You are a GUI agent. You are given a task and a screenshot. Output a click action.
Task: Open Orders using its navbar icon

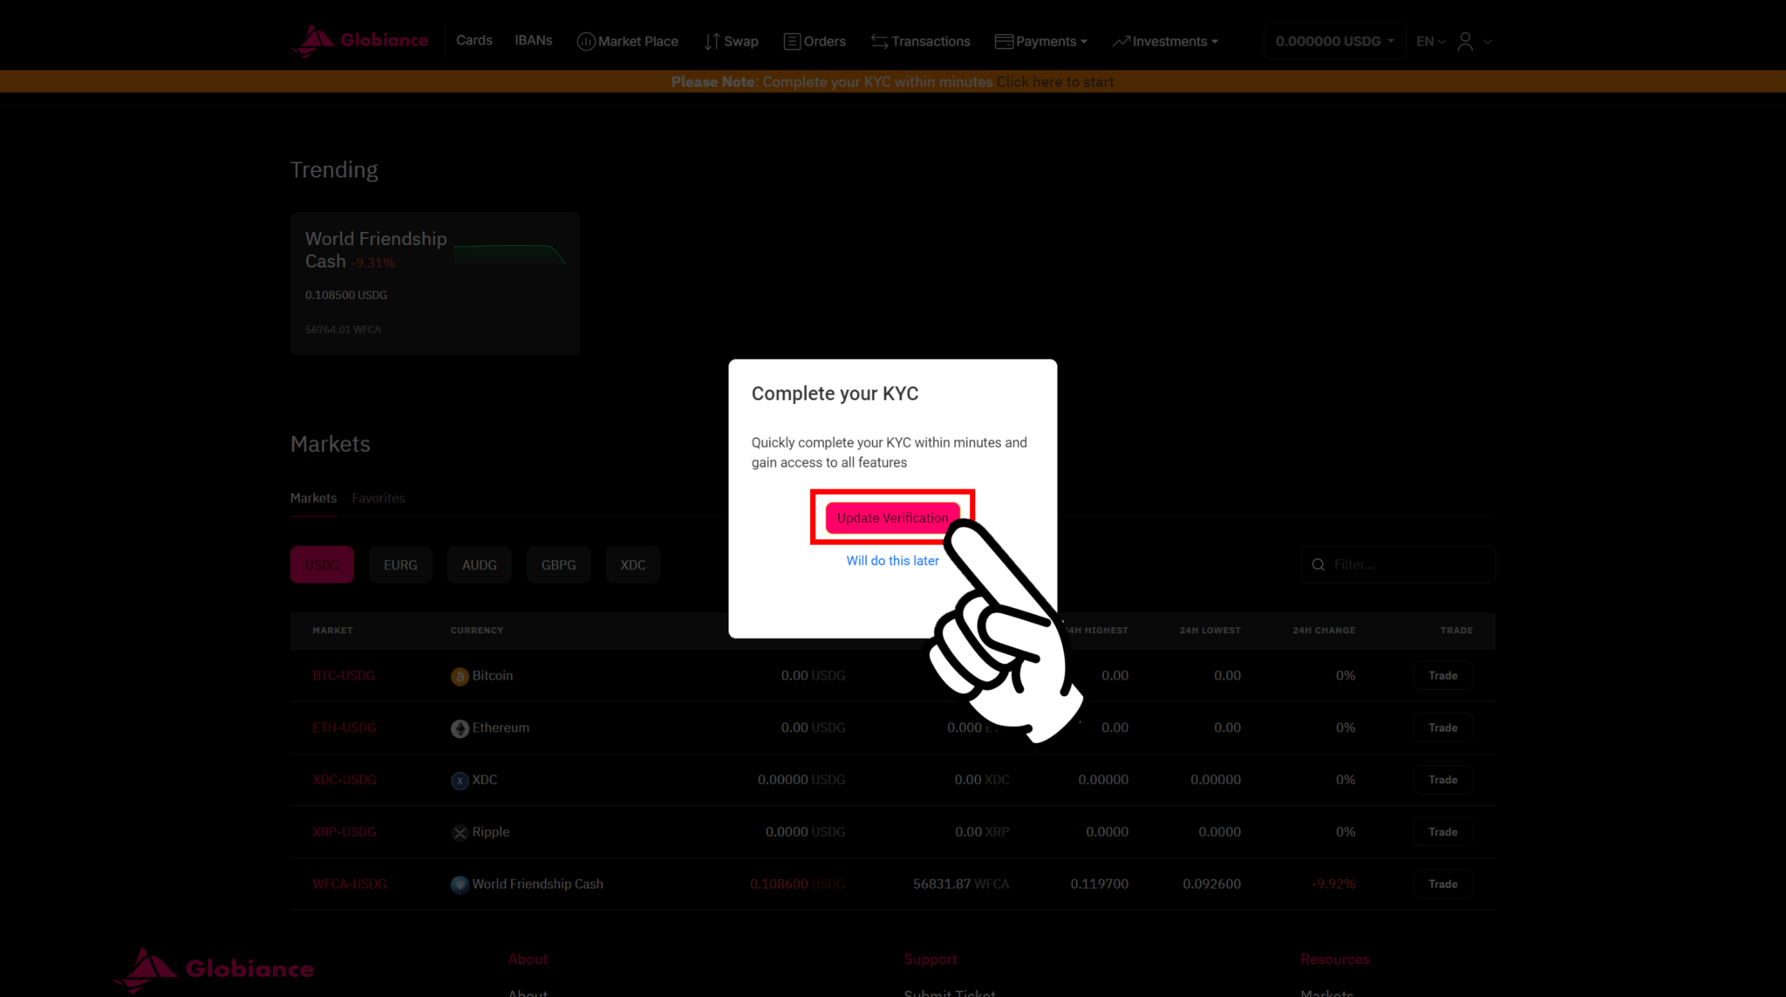(792, 41)
